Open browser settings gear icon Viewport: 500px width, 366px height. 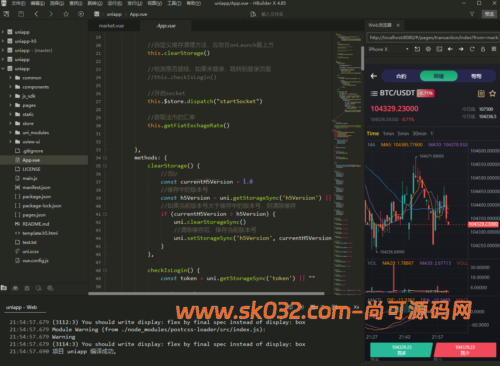[x=428, y=49]
